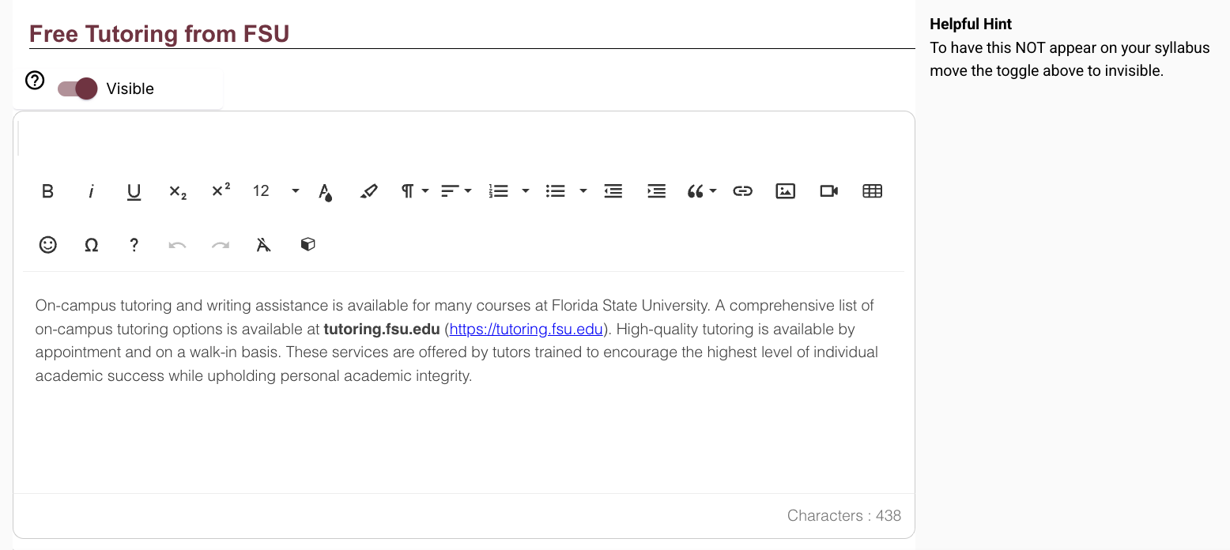Insert a table into the editor

point(872,191)
